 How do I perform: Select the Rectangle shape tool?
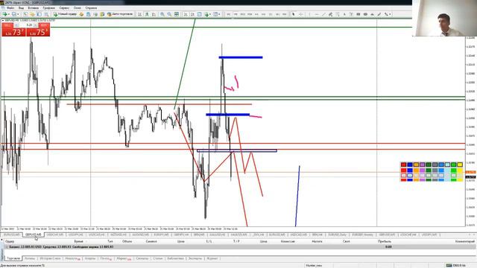tap(358, 14)
